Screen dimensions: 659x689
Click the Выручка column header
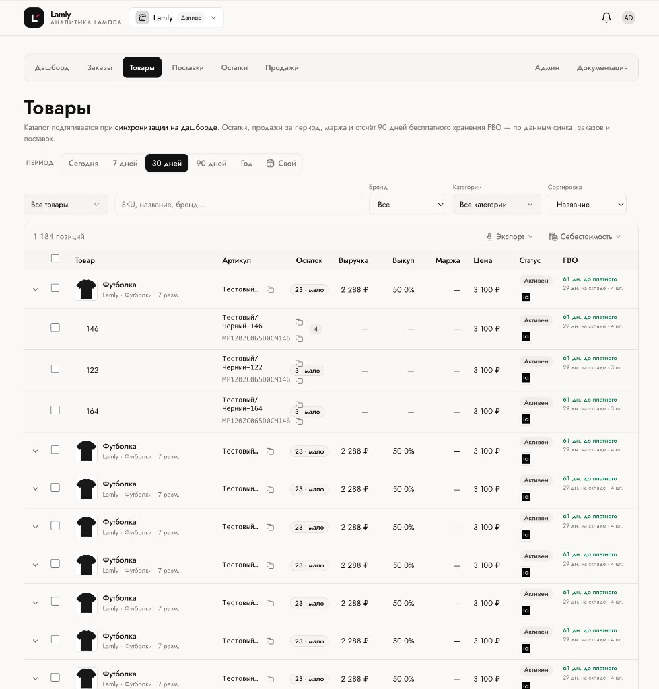click(x=353, y=260)
